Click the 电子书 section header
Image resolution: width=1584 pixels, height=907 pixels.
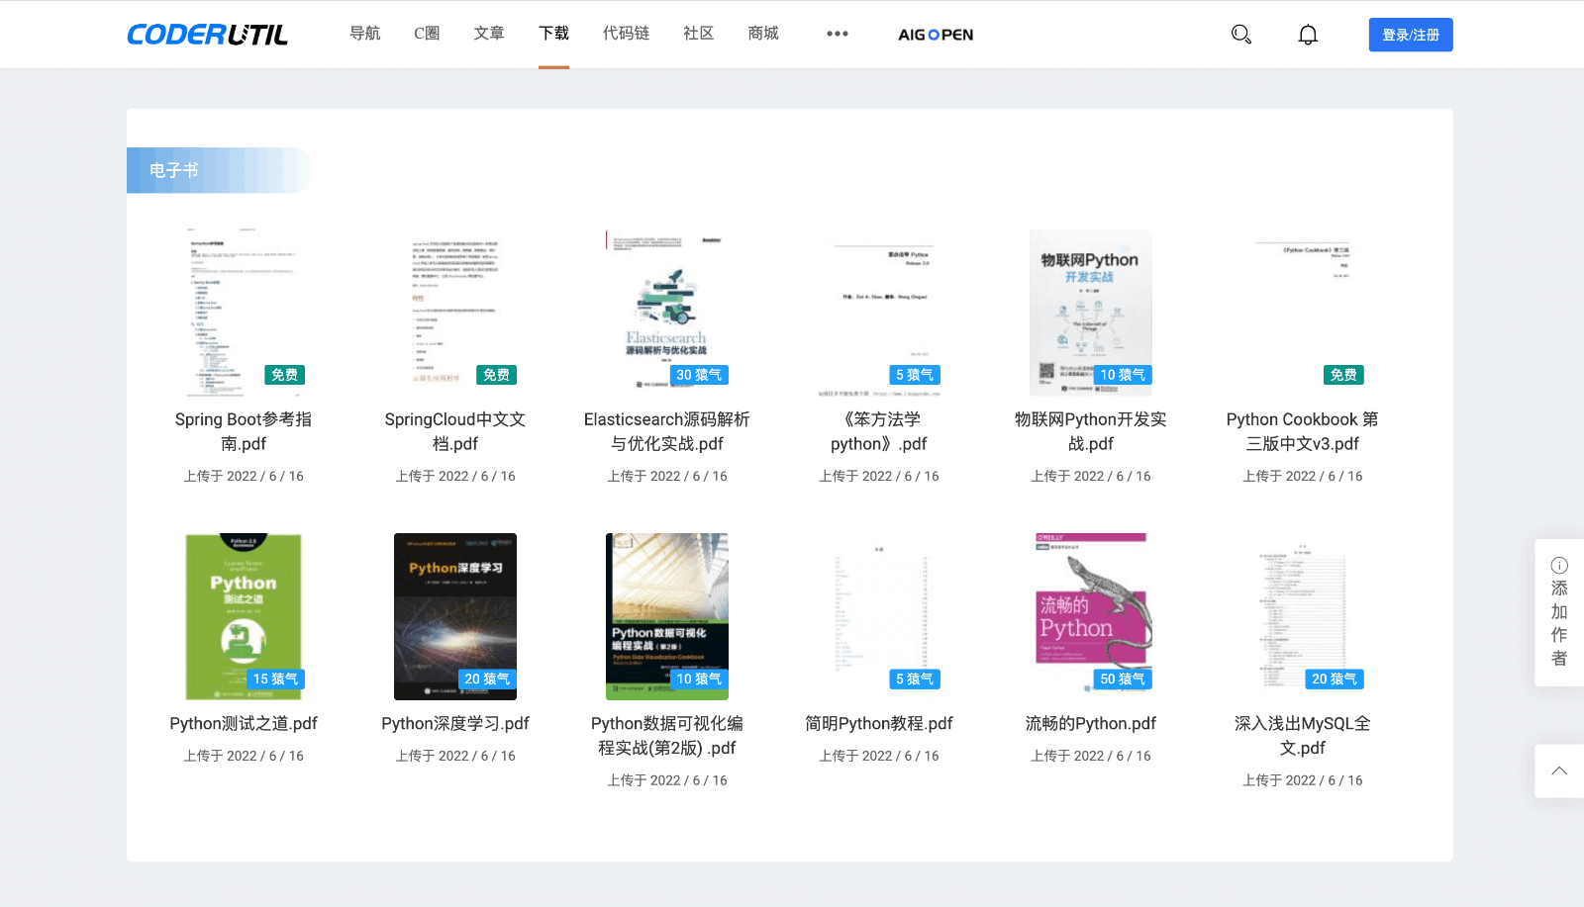click(218, 170)
